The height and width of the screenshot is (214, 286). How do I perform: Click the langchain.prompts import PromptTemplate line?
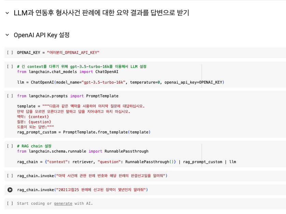68,96
